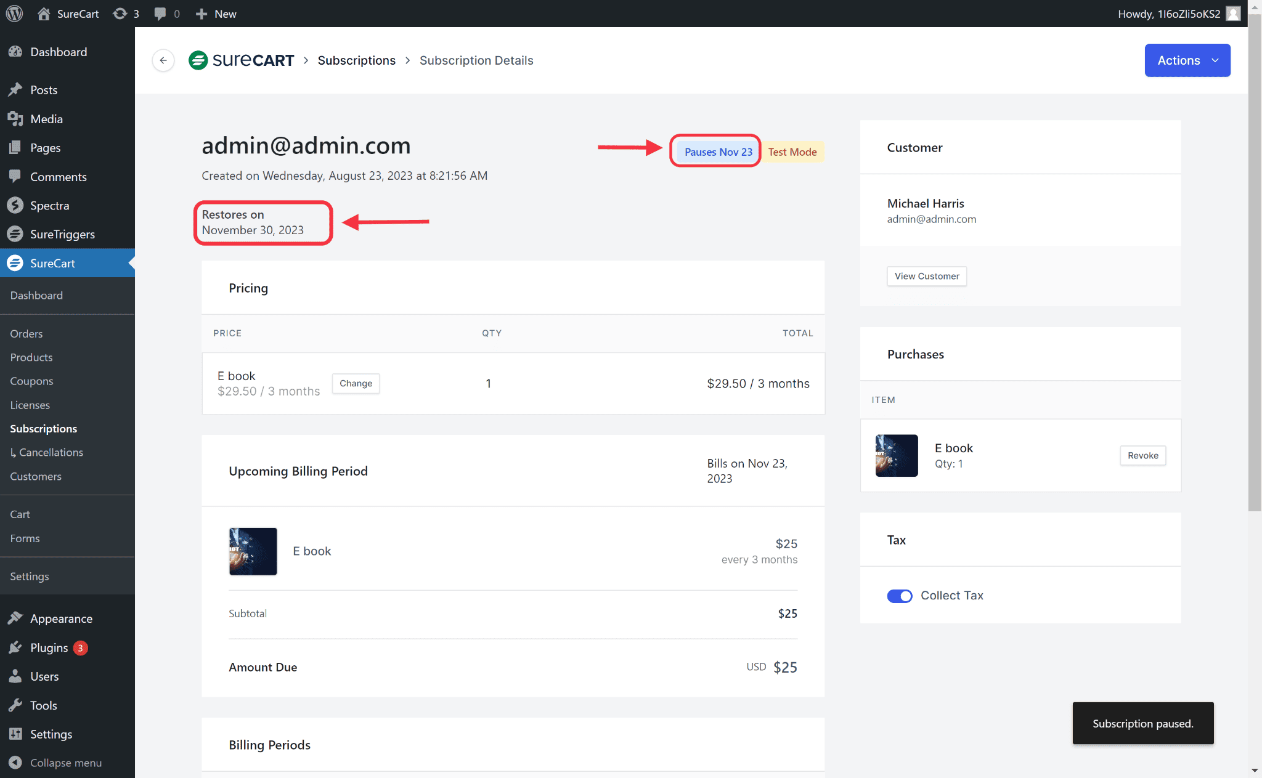Open the Actions dropdown
The width and height of the screenshot is (1262, 778).
click(x=1187, y=60)
